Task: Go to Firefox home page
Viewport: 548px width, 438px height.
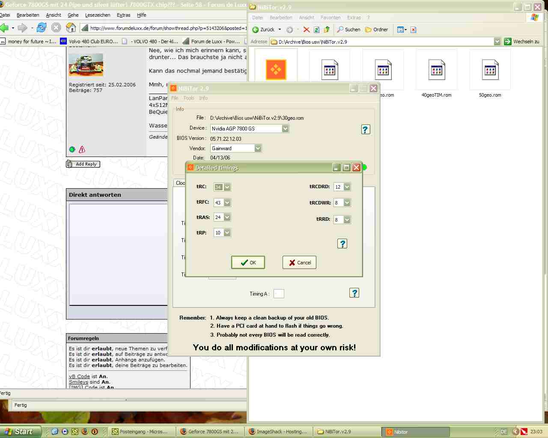Action: [71, 28]
